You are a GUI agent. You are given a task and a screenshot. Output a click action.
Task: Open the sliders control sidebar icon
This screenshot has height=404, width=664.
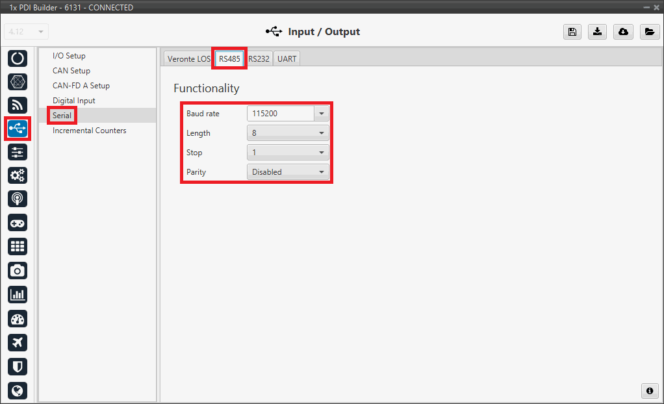18,152
